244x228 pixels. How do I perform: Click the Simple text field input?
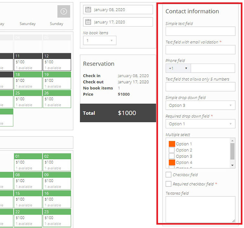pos(200,31)
